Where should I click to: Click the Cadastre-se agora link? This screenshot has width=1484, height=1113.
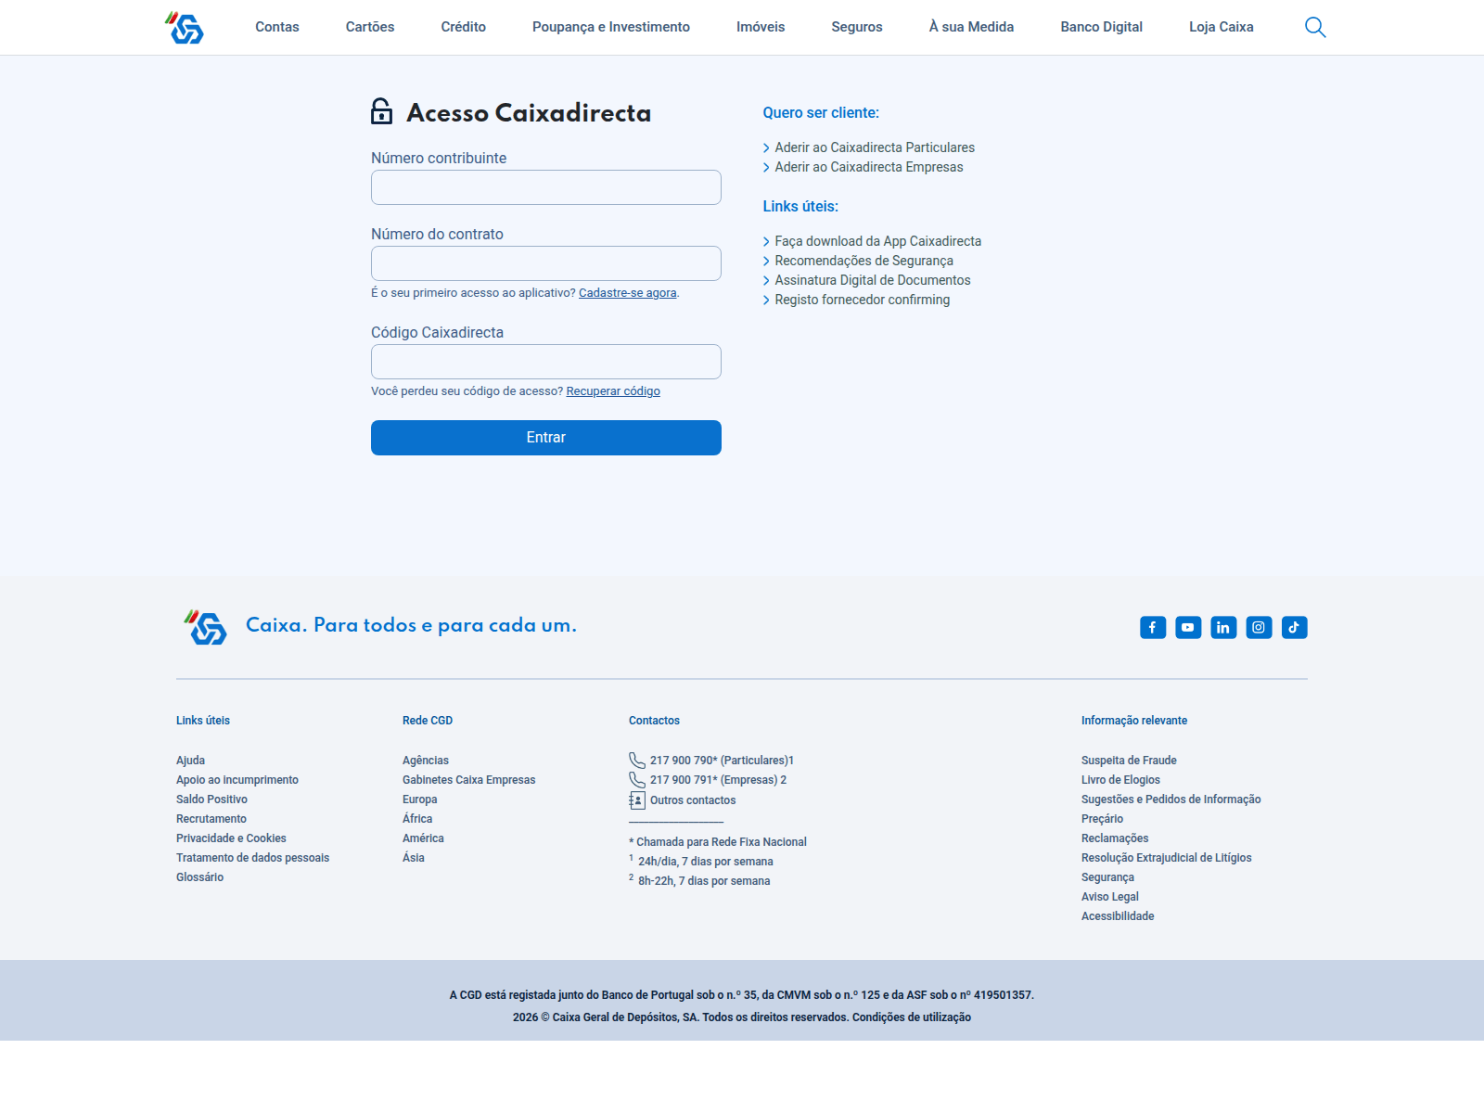point(628,293)
